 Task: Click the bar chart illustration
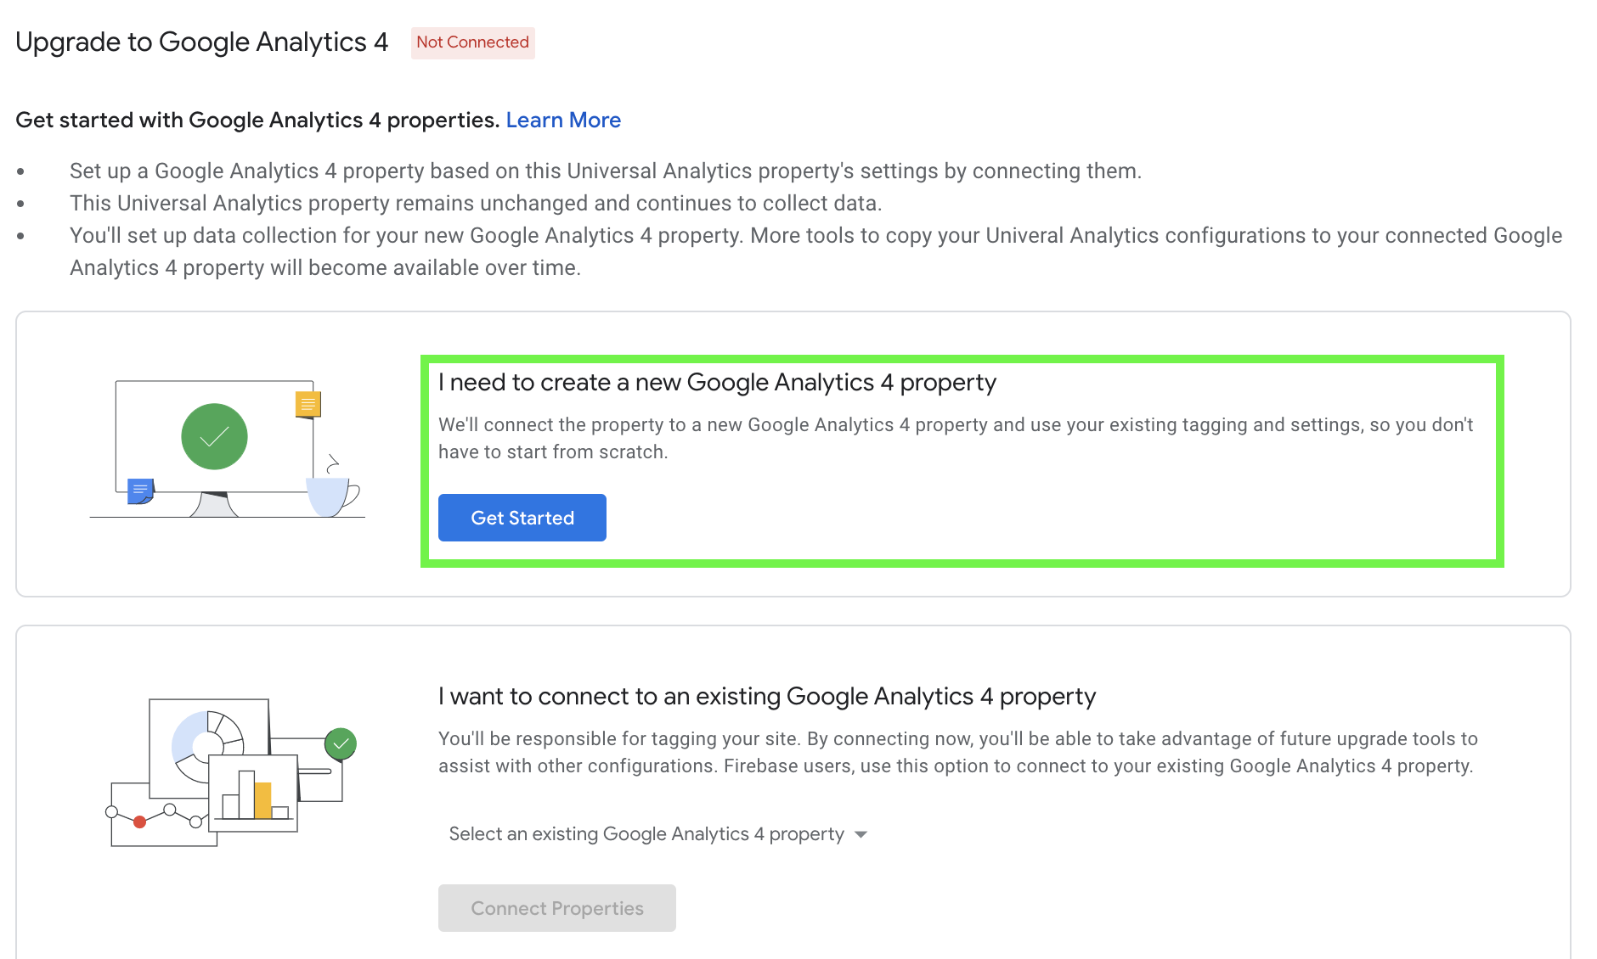pyautogui.click(x=254, y=793)
